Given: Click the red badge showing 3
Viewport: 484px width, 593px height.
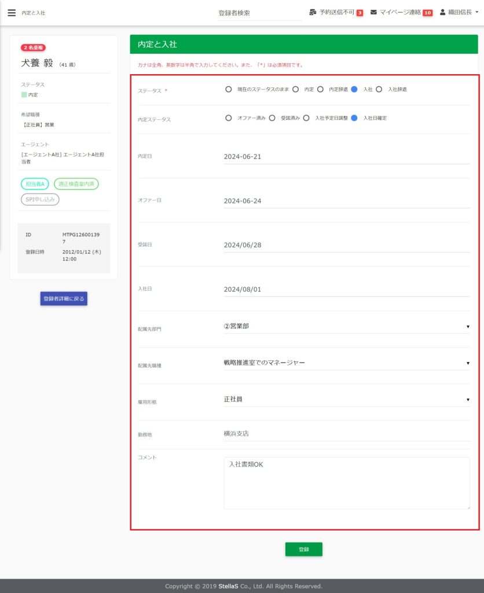Looking at the screenshot, I should (360, 13).
